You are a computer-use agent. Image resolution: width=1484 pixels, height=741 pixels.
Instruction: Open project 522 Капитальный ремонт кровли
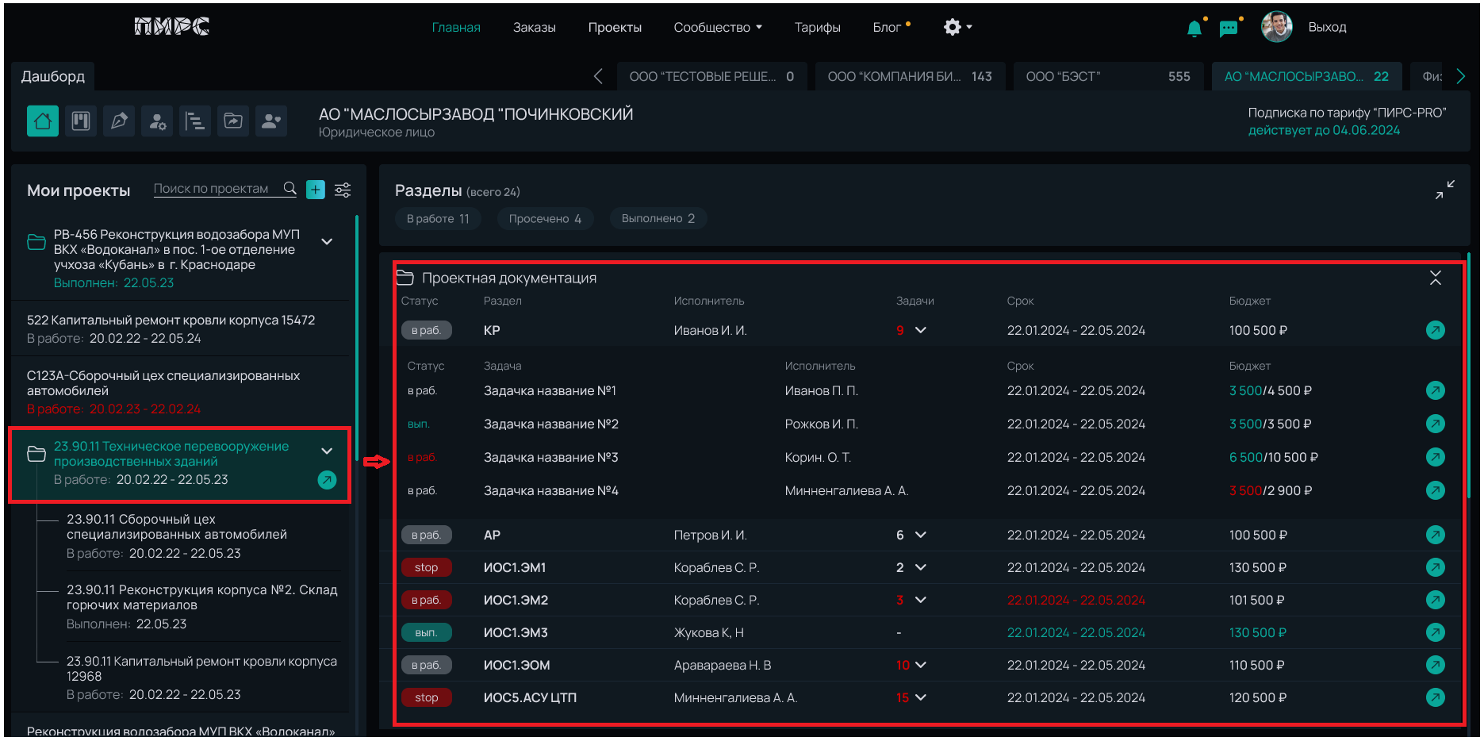171,321
